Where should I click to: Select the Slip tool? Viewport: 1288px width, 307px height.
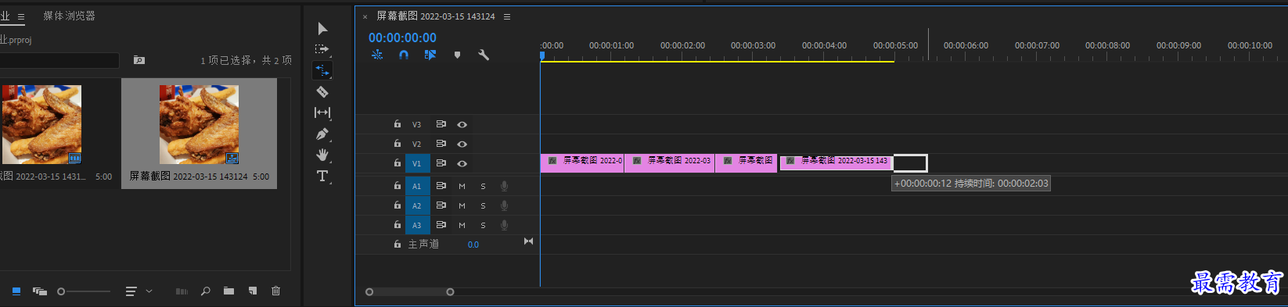click(x=322, y=112)
